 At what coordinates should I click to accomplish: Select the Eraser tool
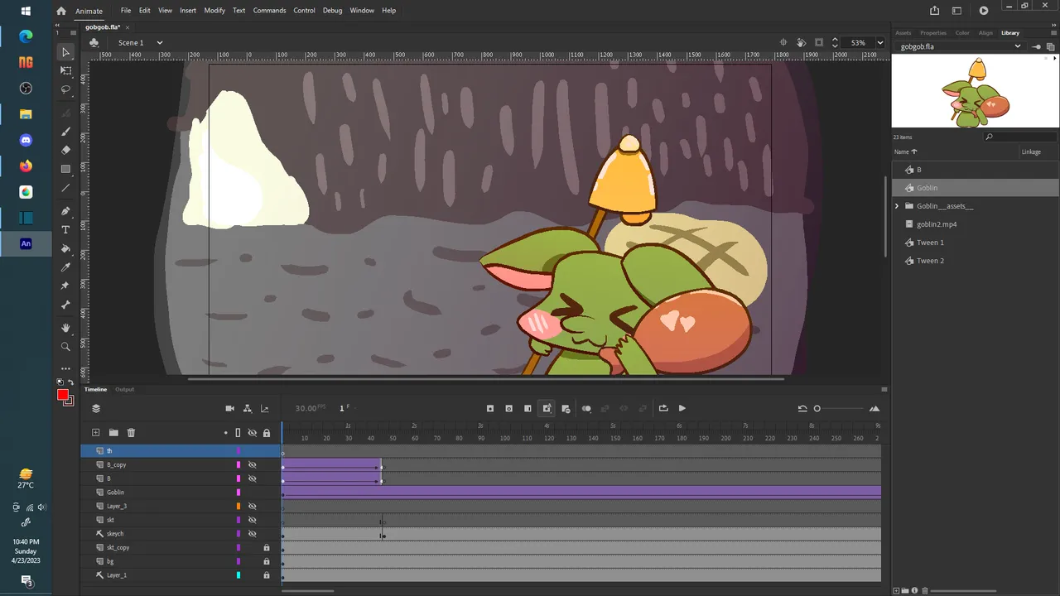tap(66, 150)
